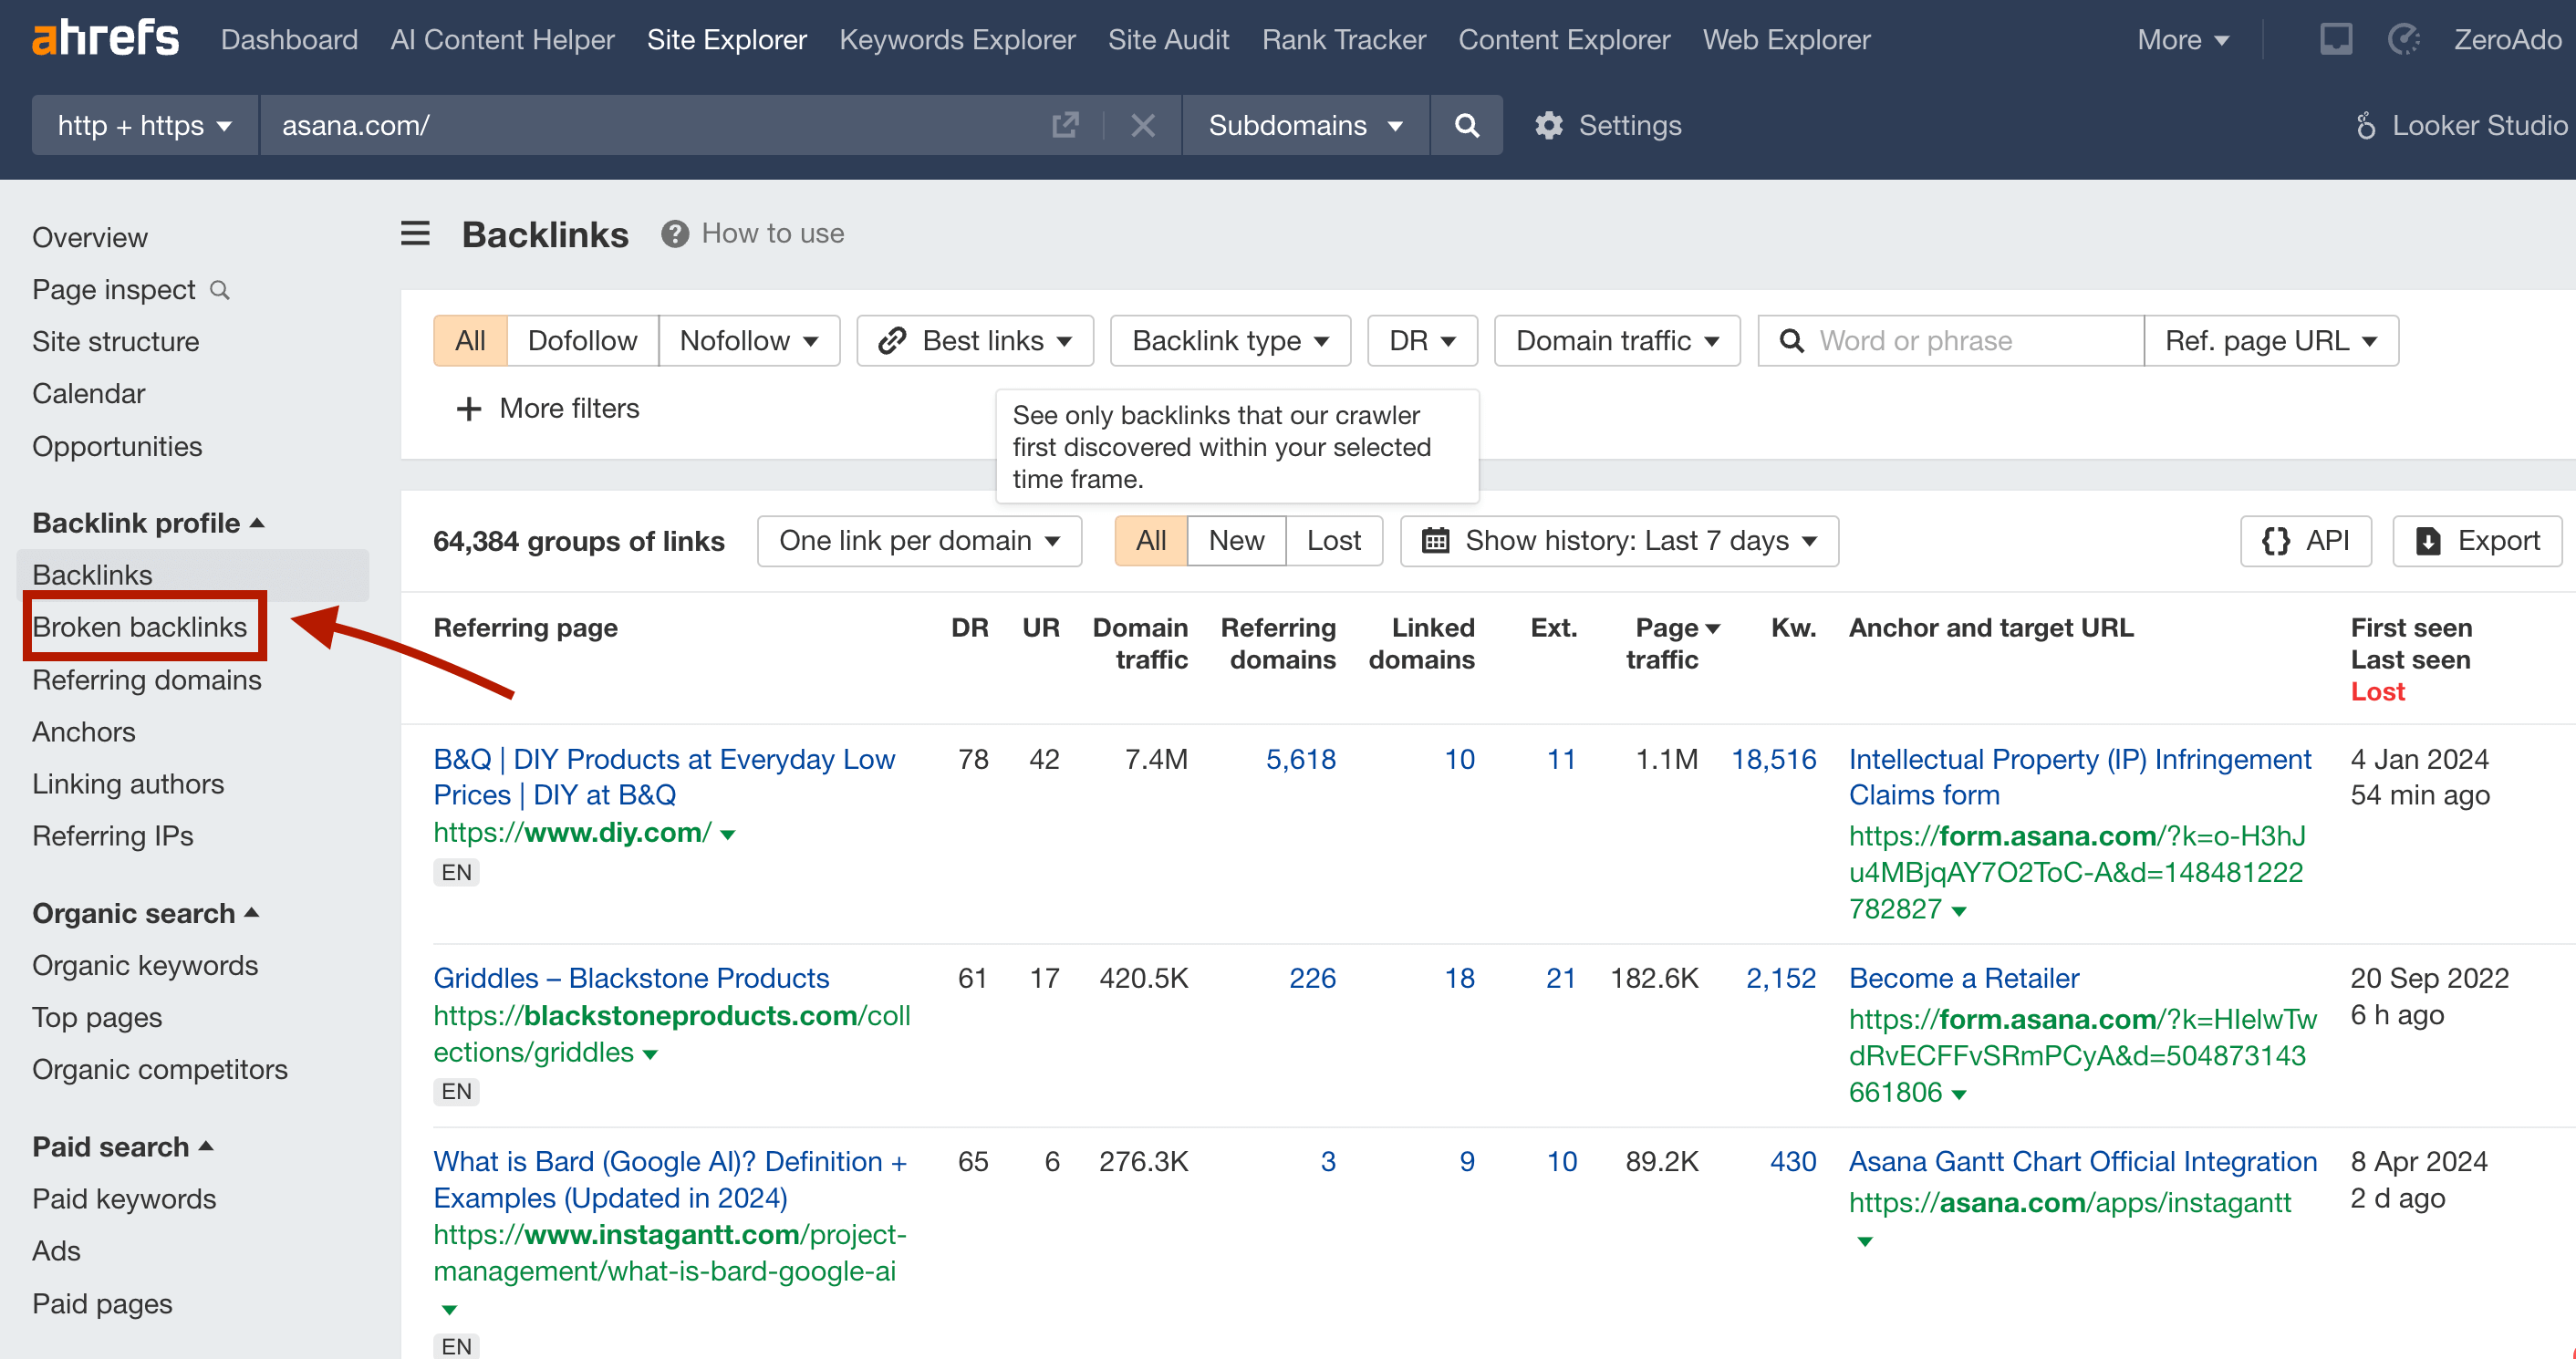Click the 5,618 referring domains link
Viewport: 2576px width, 1359px height.
pos(1301,759)
